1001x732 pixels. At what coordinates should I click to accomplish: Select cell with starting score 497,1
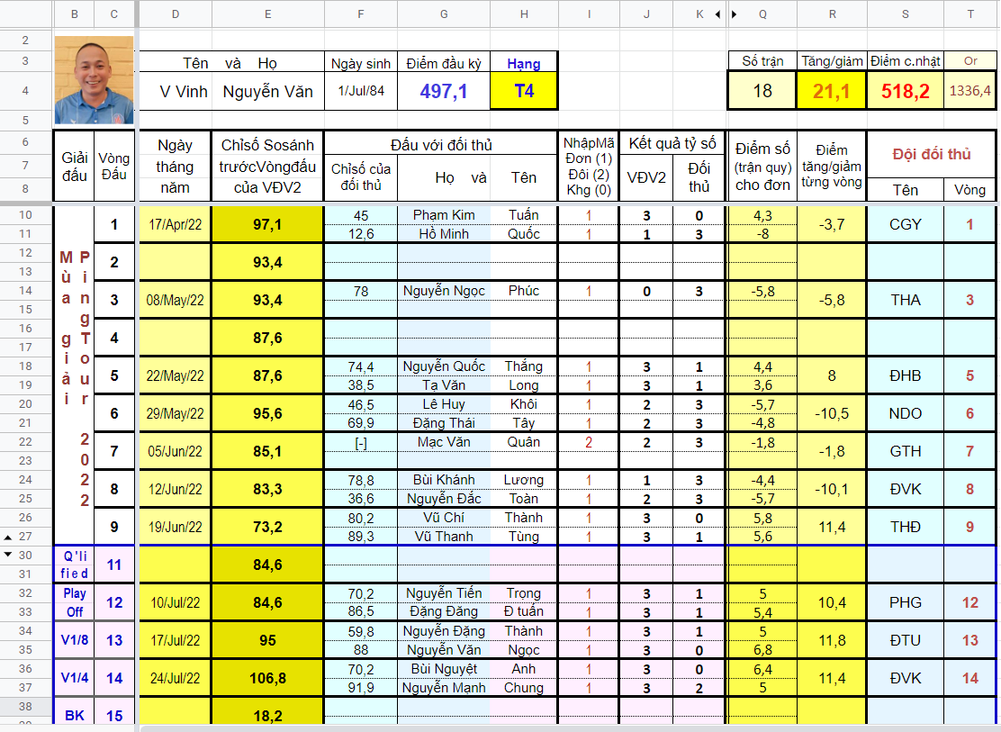(444, 91)
